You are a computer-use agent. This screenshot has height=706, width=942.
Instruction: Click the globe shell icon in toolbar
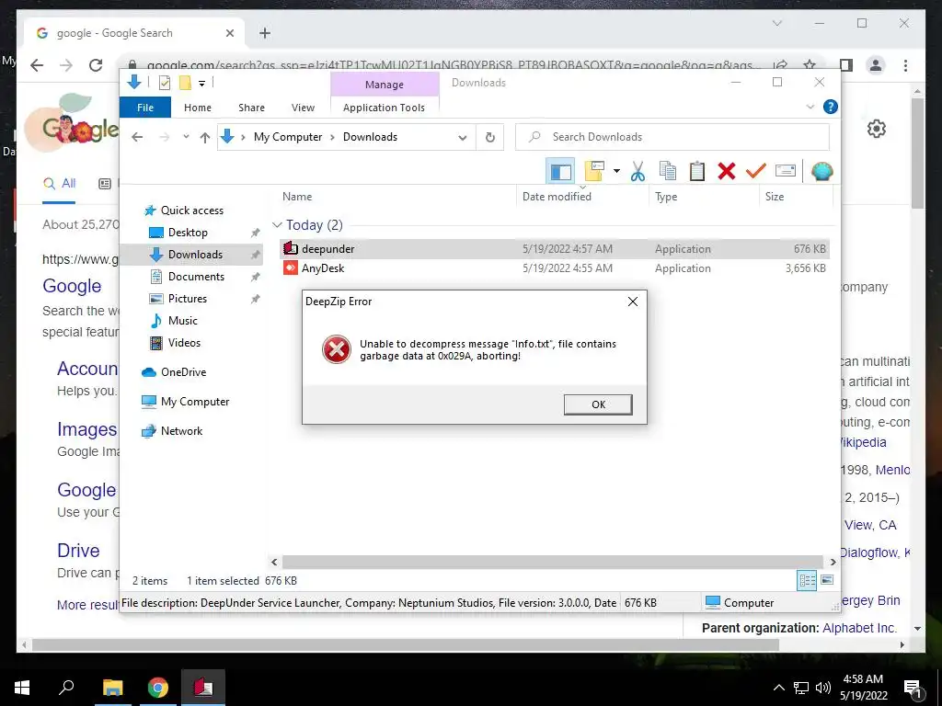[x=821, y=171]
